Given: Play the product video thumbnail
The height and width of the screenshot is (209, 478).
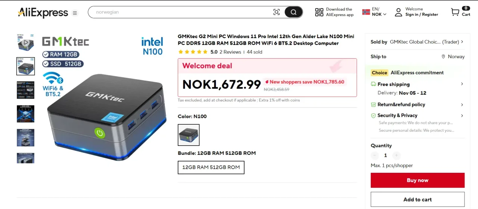Looking at the screenshot, I should coord(25,43).
